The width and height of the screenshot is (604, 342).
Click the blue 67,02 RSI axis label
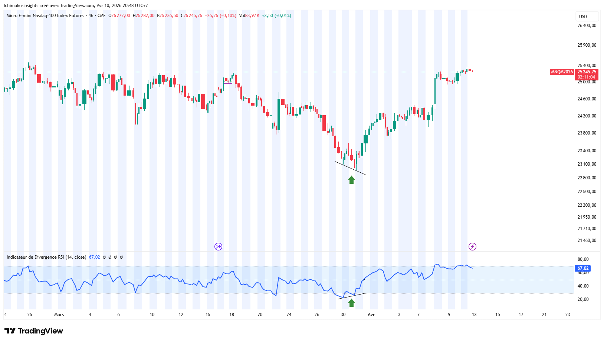click(x=583, y=268)
